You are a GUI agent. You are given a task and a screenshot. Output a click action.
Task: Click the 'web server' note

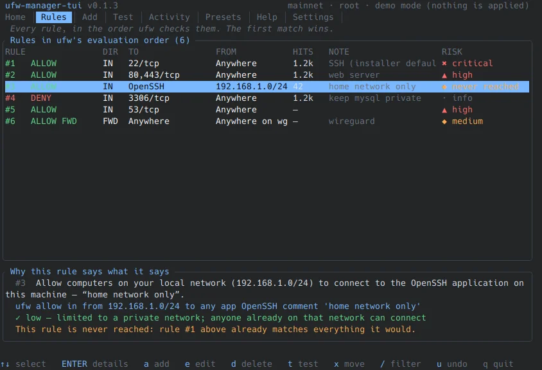pos(354,75)
